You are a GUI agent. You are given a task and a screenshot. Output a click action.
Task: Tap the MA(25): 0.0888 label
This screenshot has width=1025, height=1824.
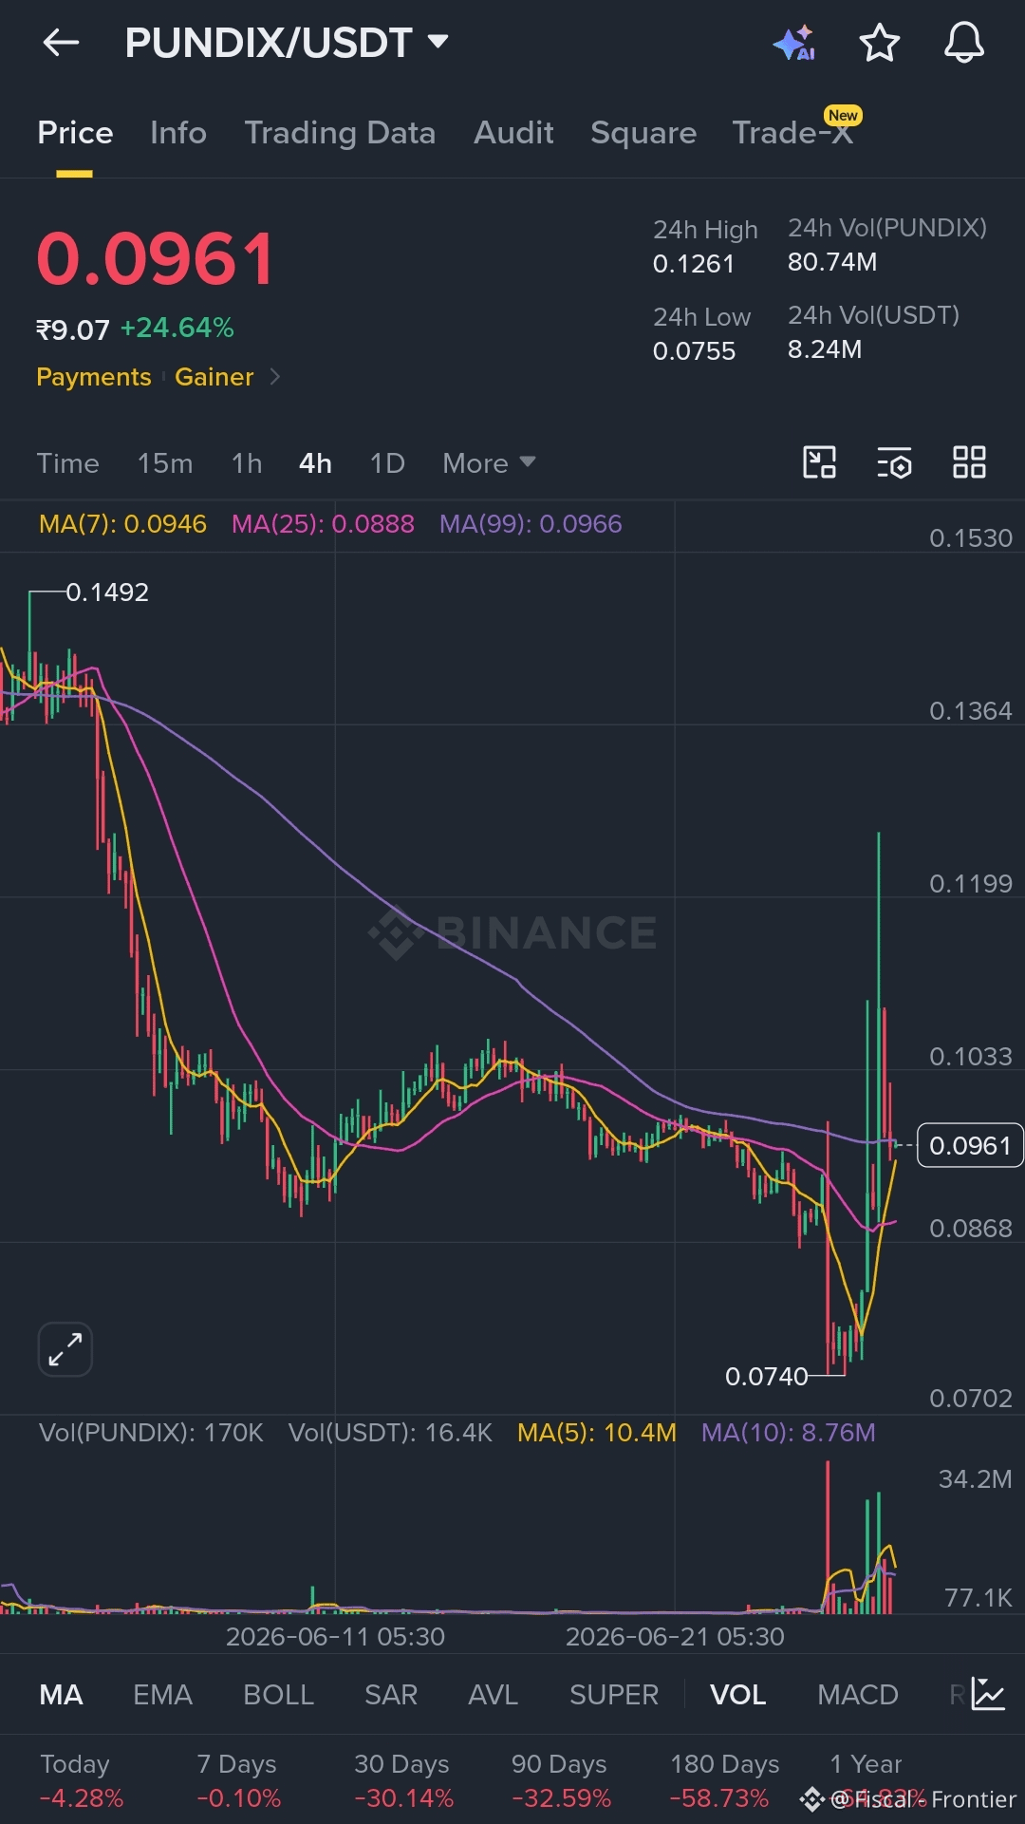tap(323, 524)
